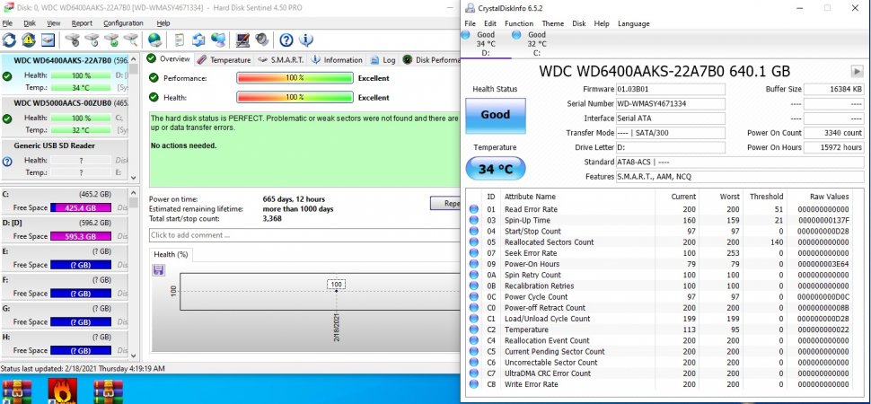
Task: Click the disk list scroll-down arrow
Action: (133, 177)
